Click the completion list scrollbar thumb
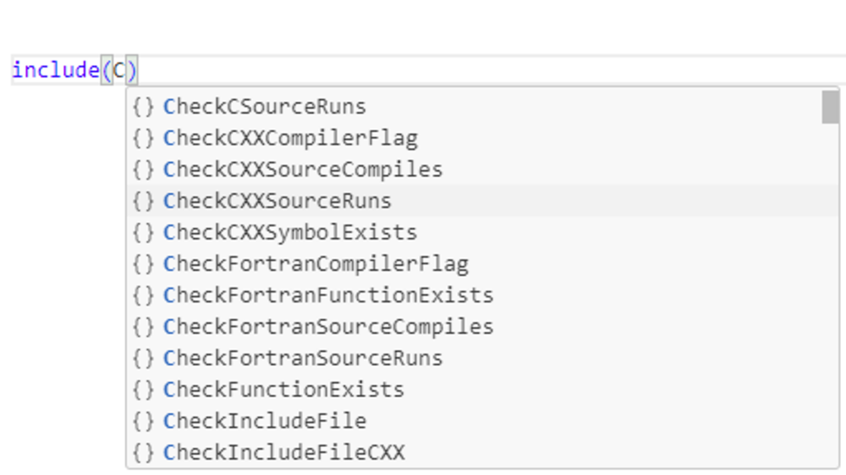This screenshot has width=846, height=475. [x=830, y=107]
